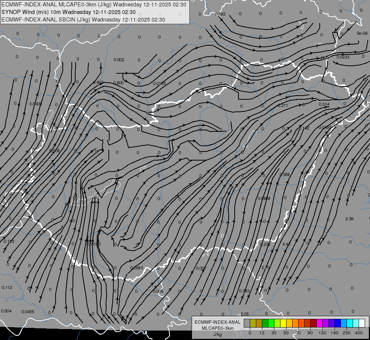The image size is (370, 340).
Task: Click the map value 0.0163
Action: pyautogui.click(x=159, y=83)
